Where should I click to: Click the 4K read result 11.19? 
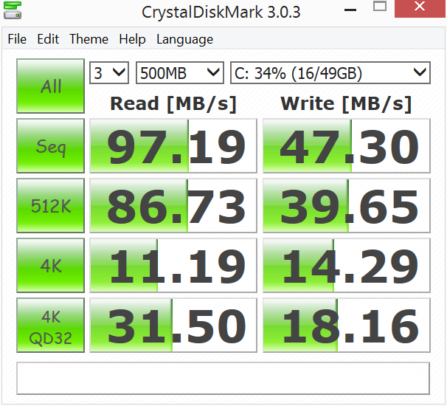173,265
